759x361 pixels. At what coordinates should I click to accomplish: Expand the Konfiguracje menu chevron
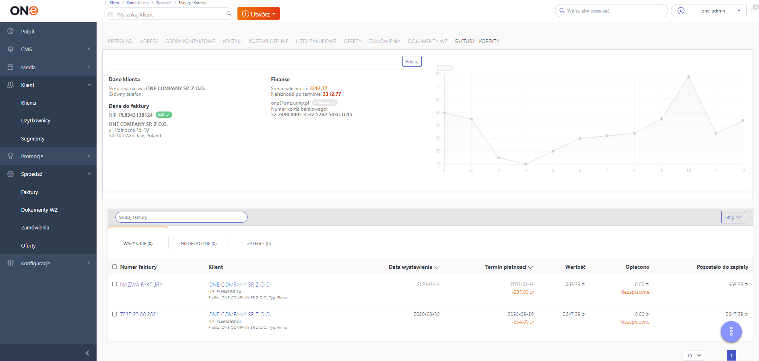click(89, 263)
